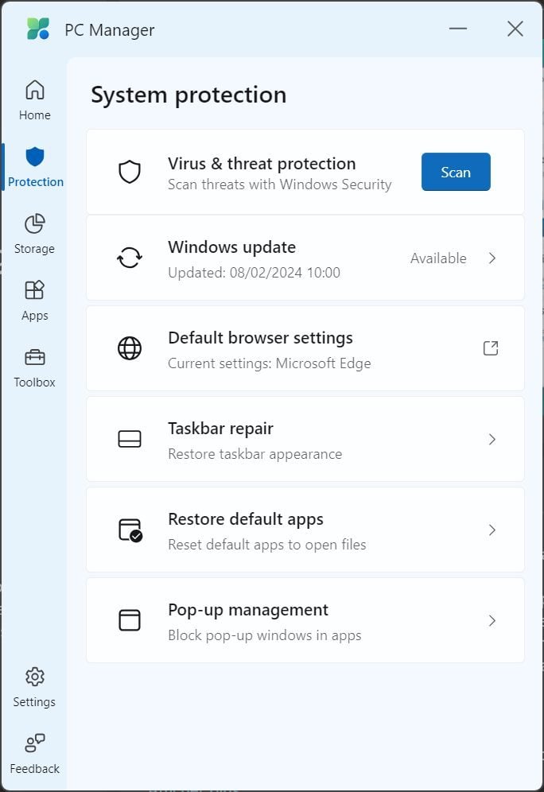Open the Home section in the sidebar
Viewport: 544px width, 792px height.
pyautogui.click(x=34, y=100)
